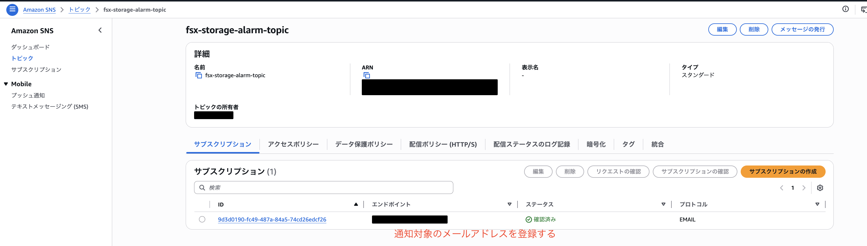Go to トピック breadcrumb link

point(79,9)
